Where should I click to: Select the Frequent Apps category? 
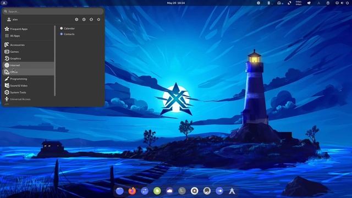click(29, 29)
